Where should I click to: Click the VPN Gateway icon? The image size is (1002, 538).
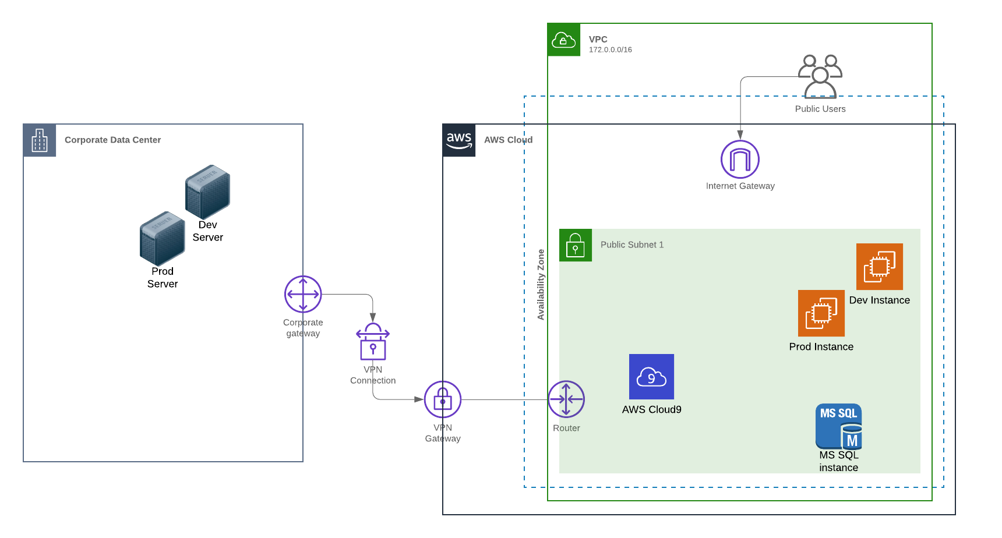(x=443, y=399)
